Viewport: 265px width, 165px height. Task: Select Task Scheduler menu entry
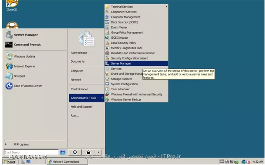click(136, 89)
